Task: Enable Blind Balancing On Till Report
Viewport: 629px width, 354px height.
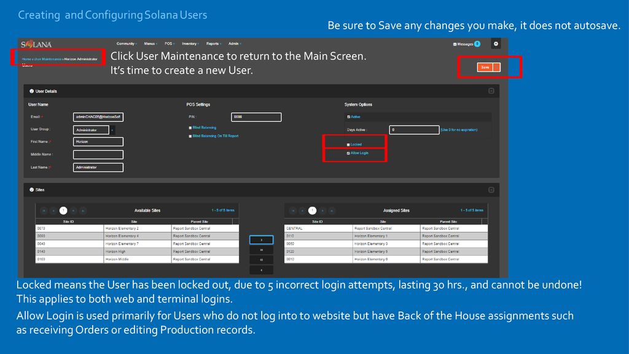Action: [x=190, y=136]
